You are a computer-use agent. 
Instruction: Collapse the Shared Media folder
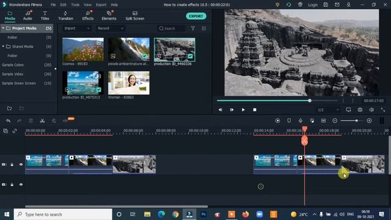coord(3,46)
